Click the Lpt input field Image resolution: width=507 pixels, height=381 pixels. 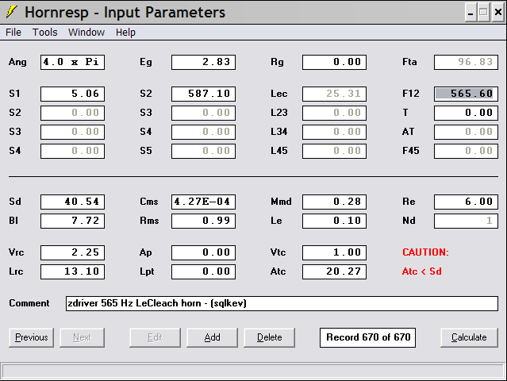pyautogui.click(x=203, y=271)
